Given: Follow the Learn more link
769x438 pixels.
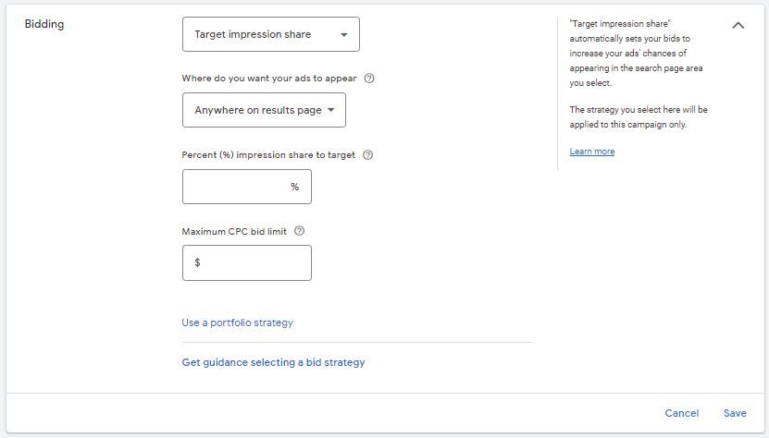Looking at the screenshot, I should tap(591, 152).
